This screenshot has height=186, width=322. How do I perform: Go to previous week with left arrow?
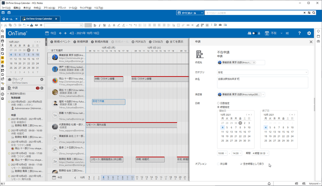pos(60,33)
